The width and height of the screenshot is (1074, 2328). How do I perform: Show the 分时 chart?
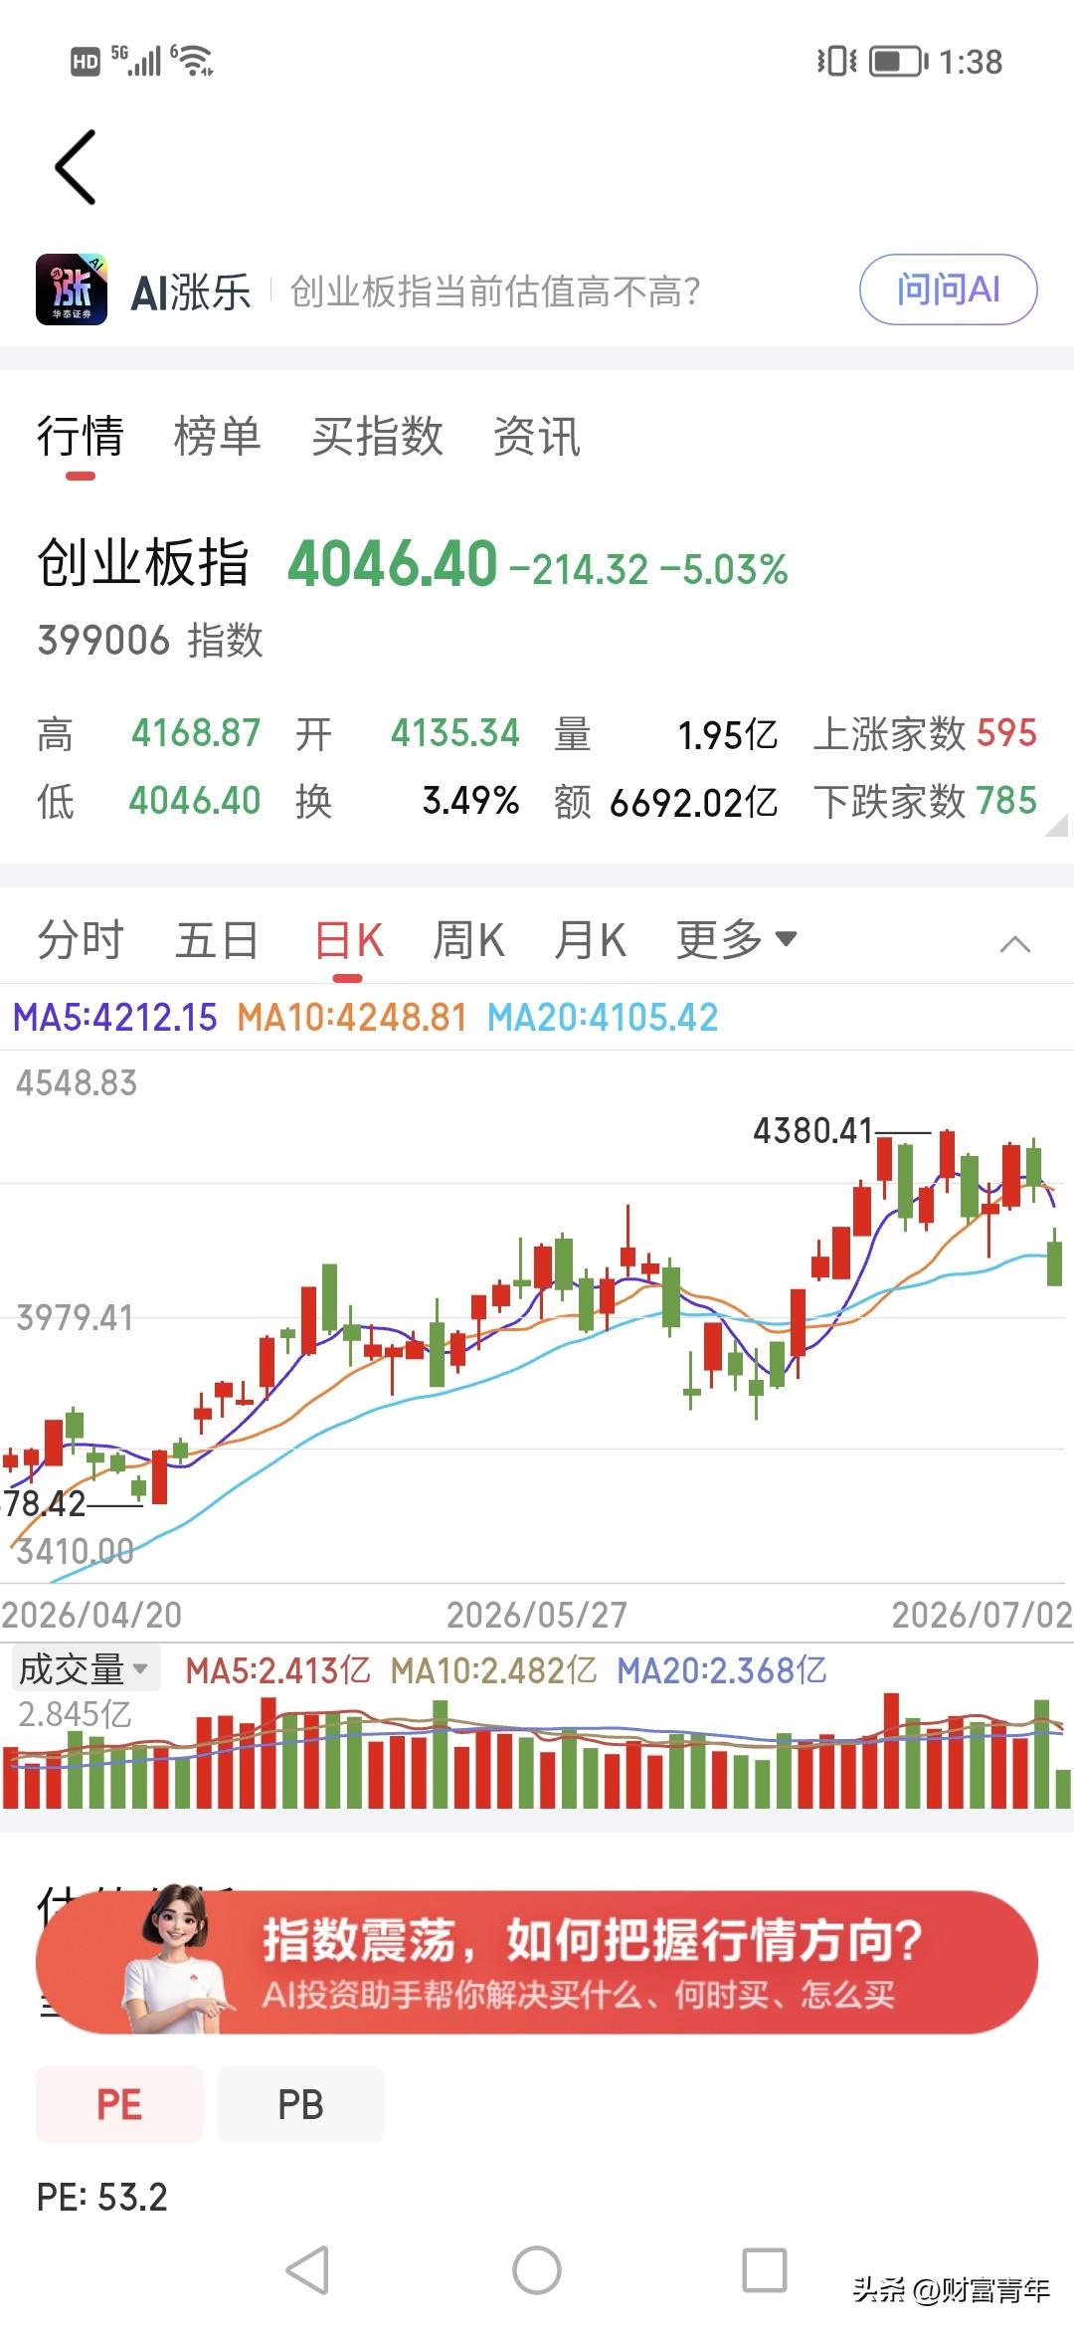pyautogui.click(x=80, y=940)
